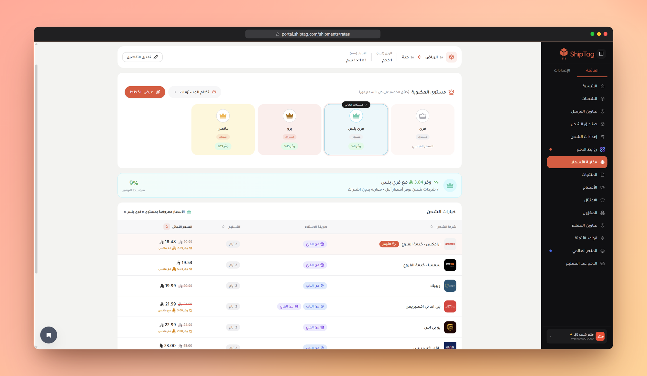Click the J&T Express carrier logo
647x376 pixels.
(x=450, y=306)
